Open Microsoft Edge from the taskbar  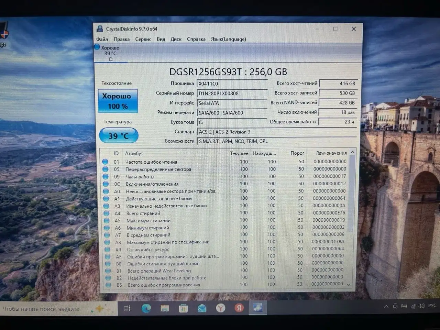click(x=146, y=308)
